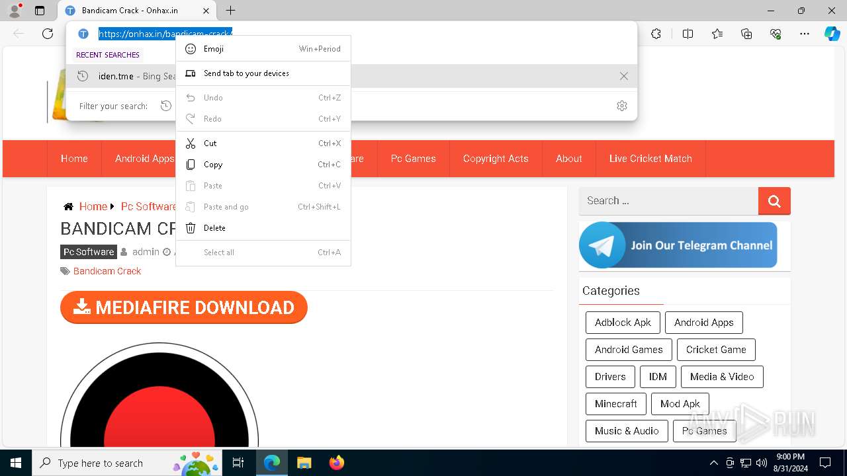The image size is (847, 476).
Task: Refresh the page
Action: pyautogui.click(x=48, y=34)
